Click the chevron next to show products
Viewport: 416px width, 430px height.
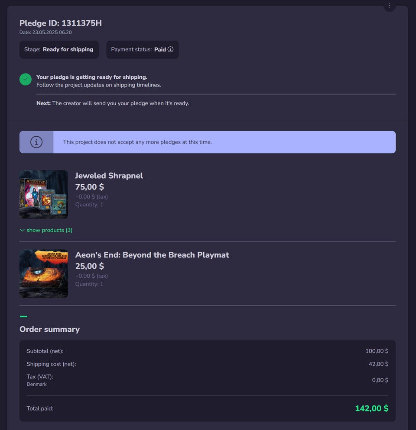tap(22, 230)
